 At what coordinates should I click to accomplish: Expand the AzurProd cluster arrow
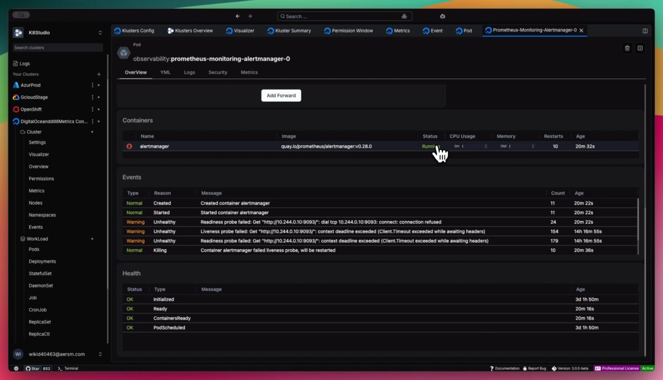98,85
